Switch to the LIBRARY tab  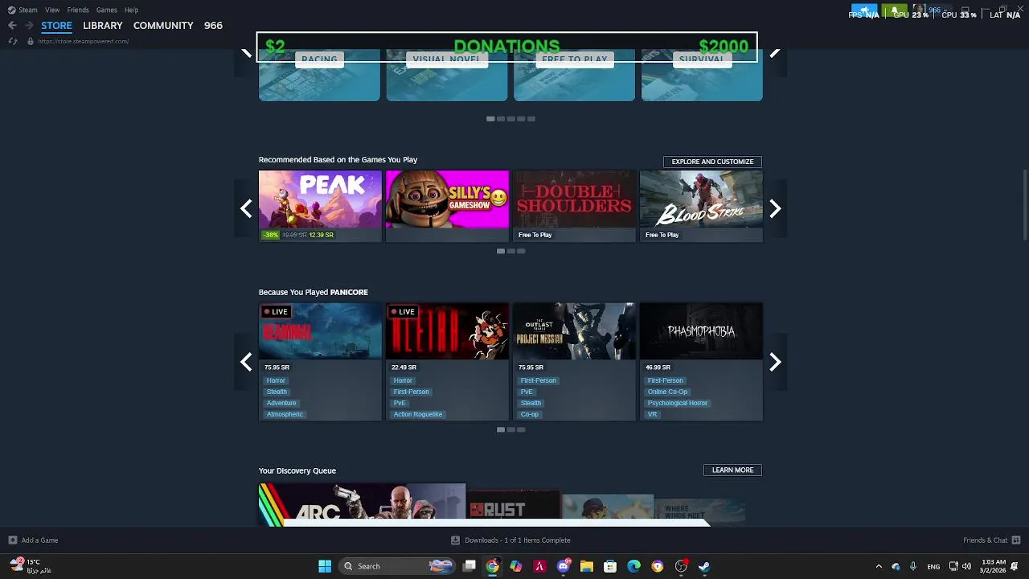click(x=103, y=26)
